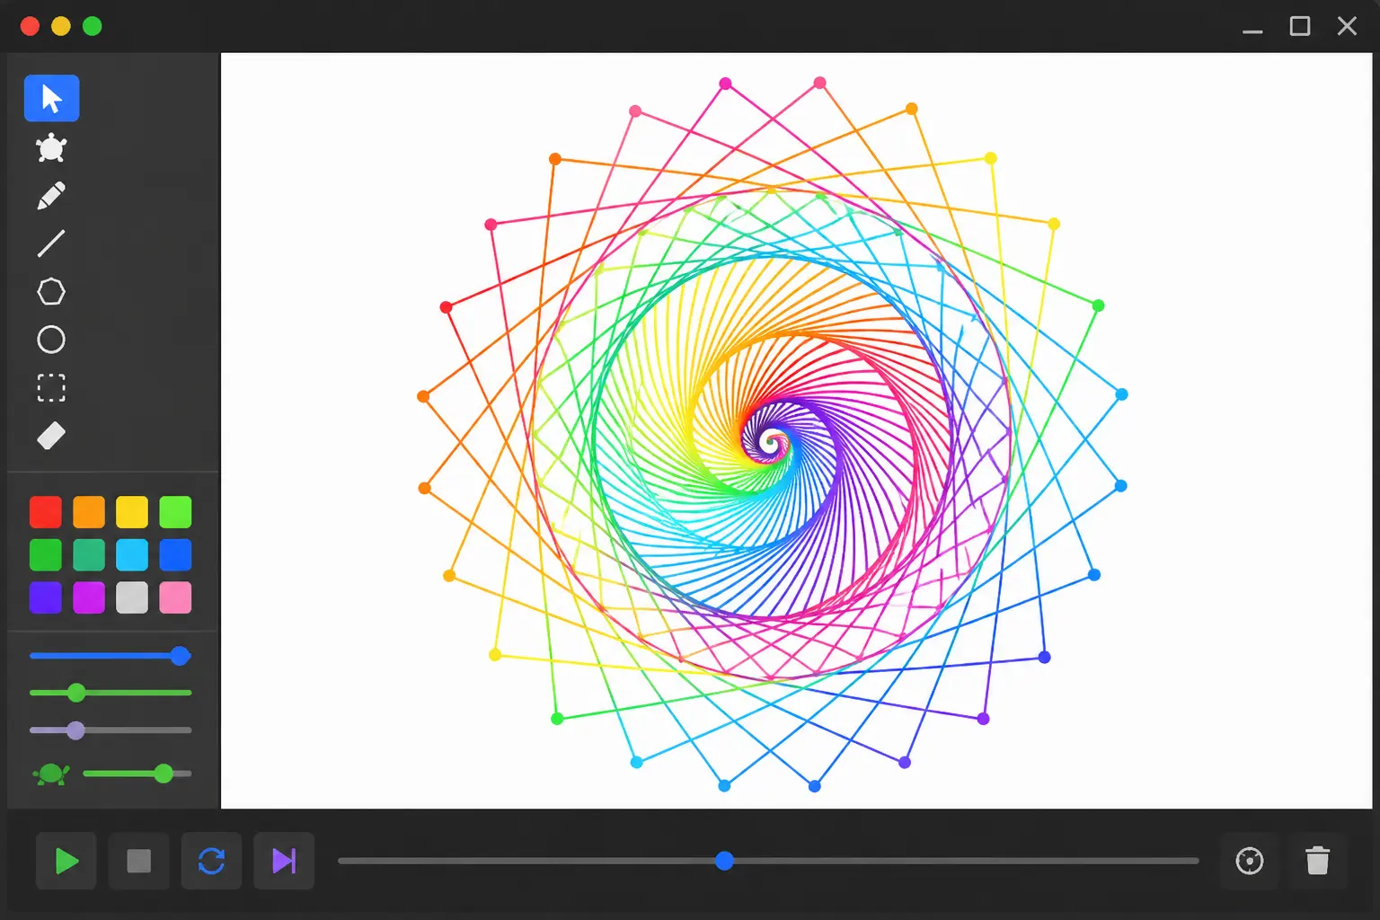Pick the dark green swatch
The width and height of the screenshot is (1380, 920).
pos(46,555)
